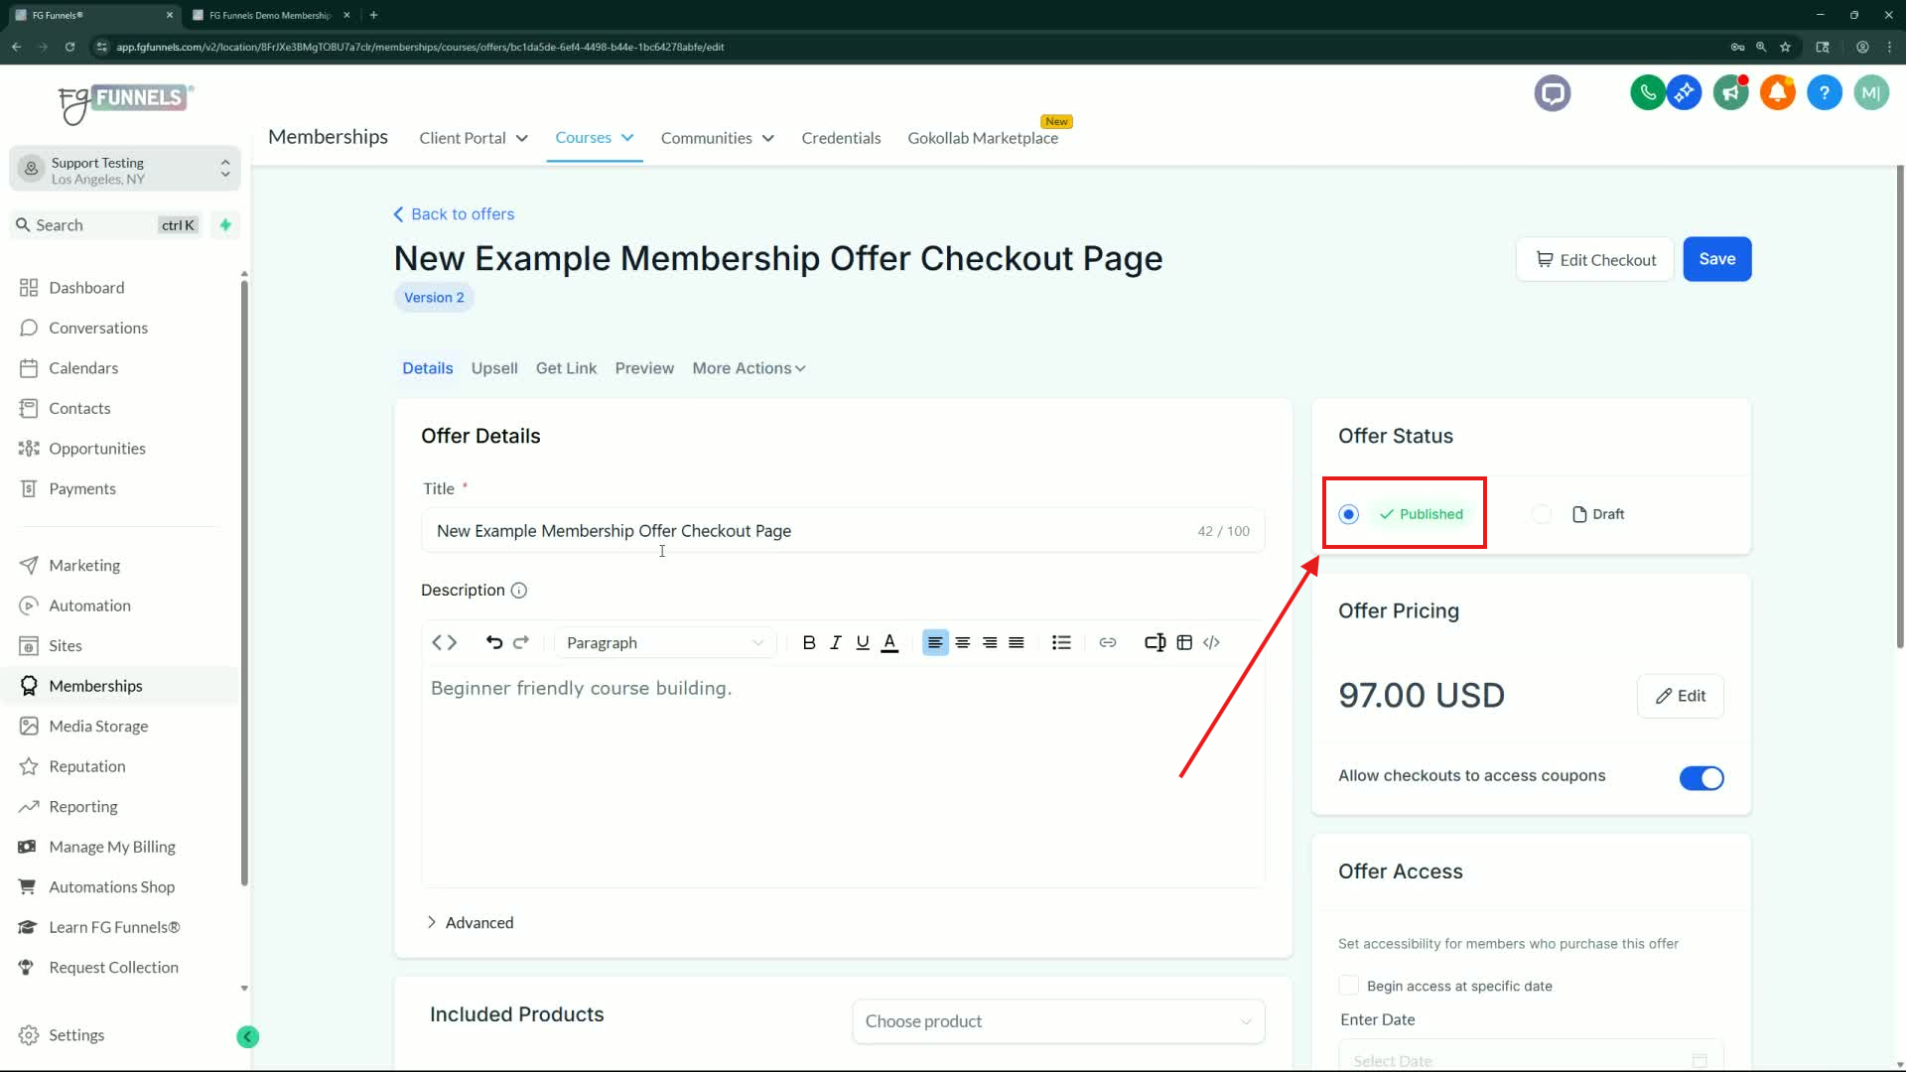Expand the Courses menu

pyautogui.click(x=594, y=138)
